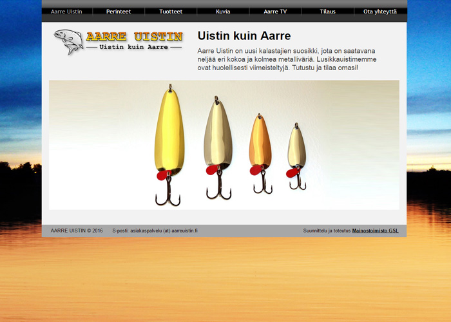
Task: Click the 'AARRE UISTIN © 2016' copyright text
Action: 77,231
